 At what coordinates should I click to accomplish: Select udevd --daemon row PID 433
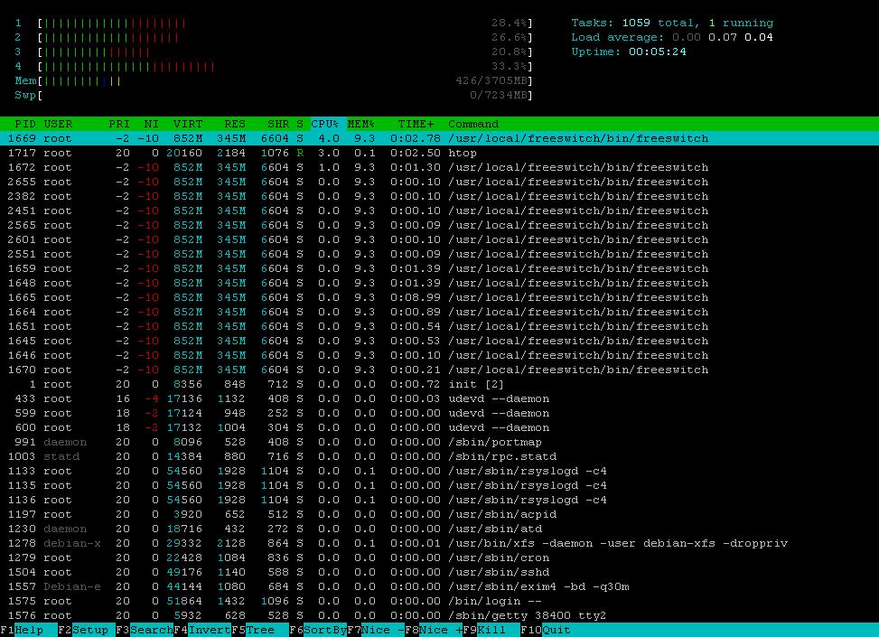439,398
